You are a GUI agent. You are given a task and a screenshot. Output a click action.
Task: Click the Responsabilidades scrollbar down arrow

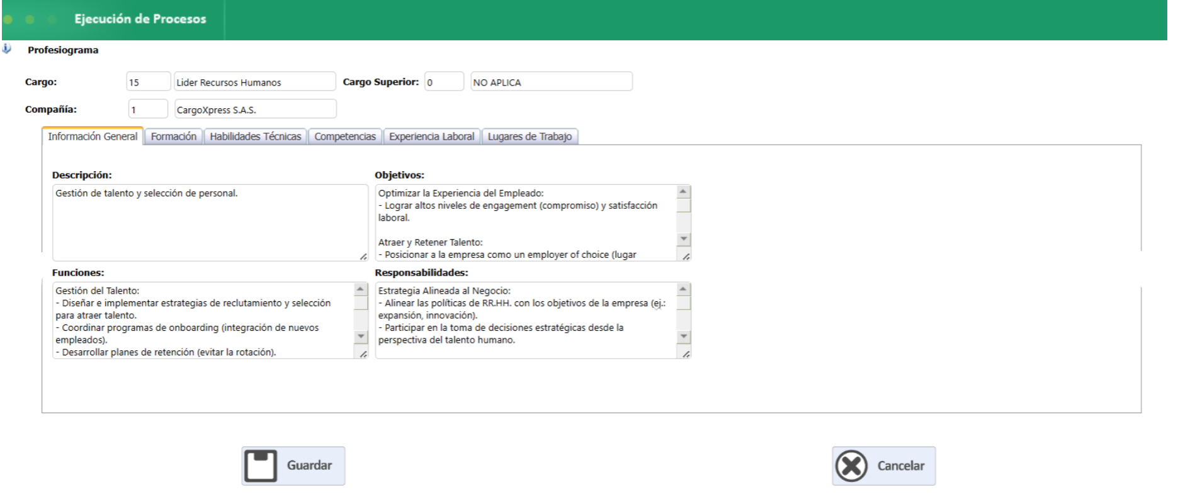[x=683, y=336]
